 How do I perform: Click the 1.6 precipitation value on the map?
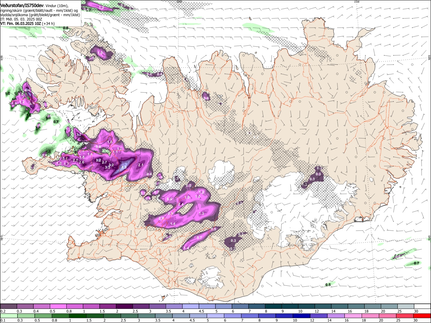coord(110,142)
